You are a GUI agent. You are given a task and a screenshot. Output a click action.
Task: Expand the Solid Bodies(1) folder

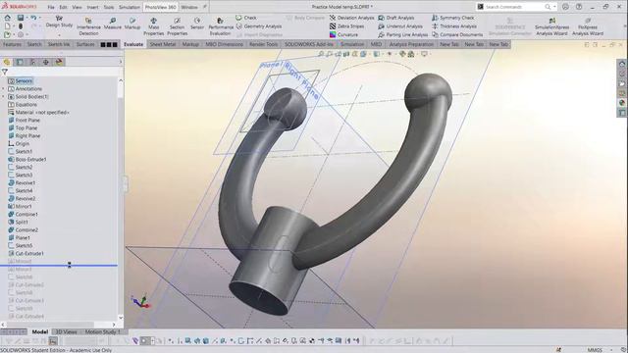pos(4,97)
